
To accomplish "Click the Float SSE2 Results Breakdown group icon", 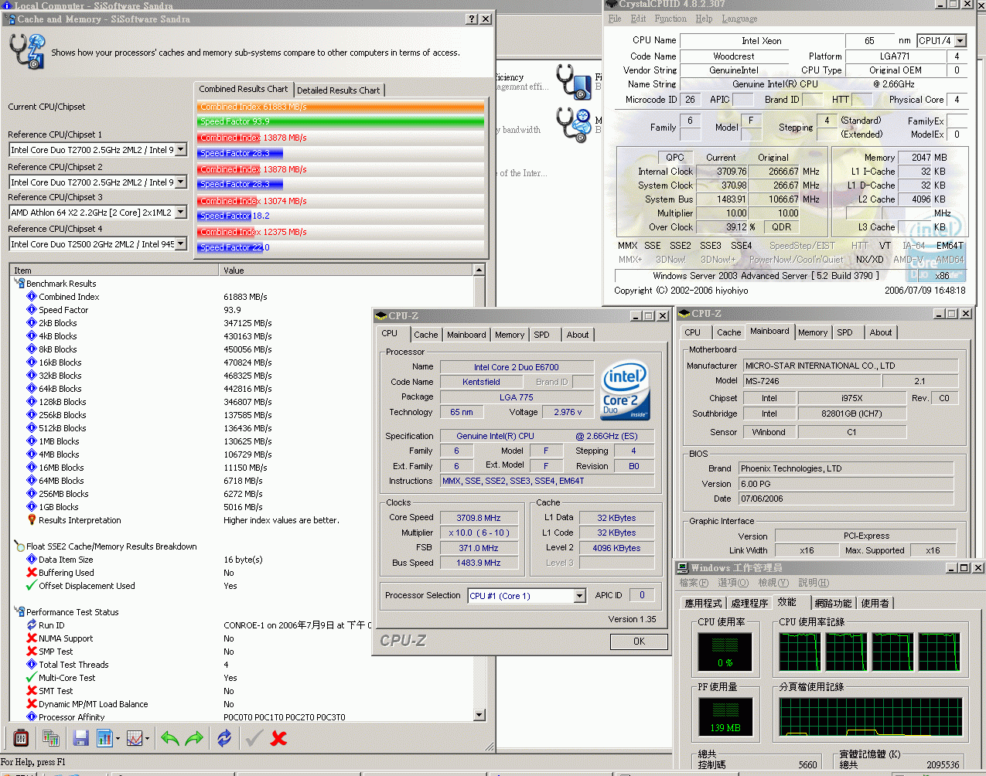I will [x=19, y=546].
